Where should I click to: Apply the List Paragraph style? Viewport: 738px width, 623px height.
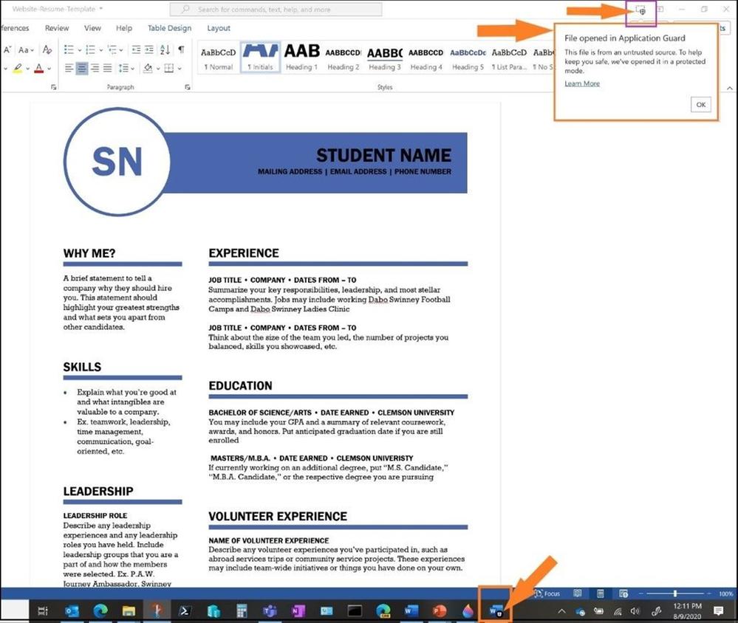(x=509, y=58)
